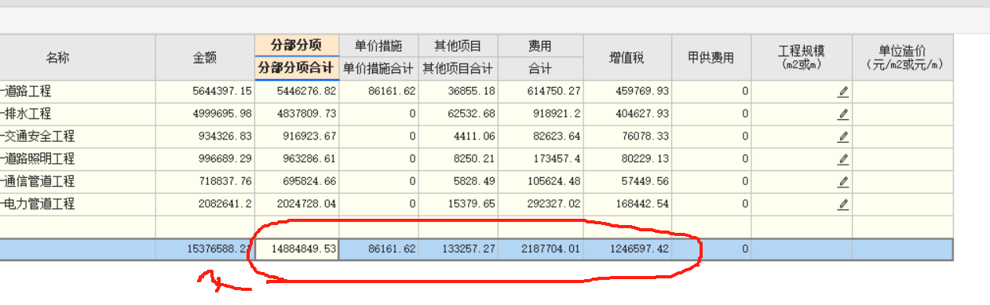Edit project scale for 通信管道工程 row

pos(843,182)
